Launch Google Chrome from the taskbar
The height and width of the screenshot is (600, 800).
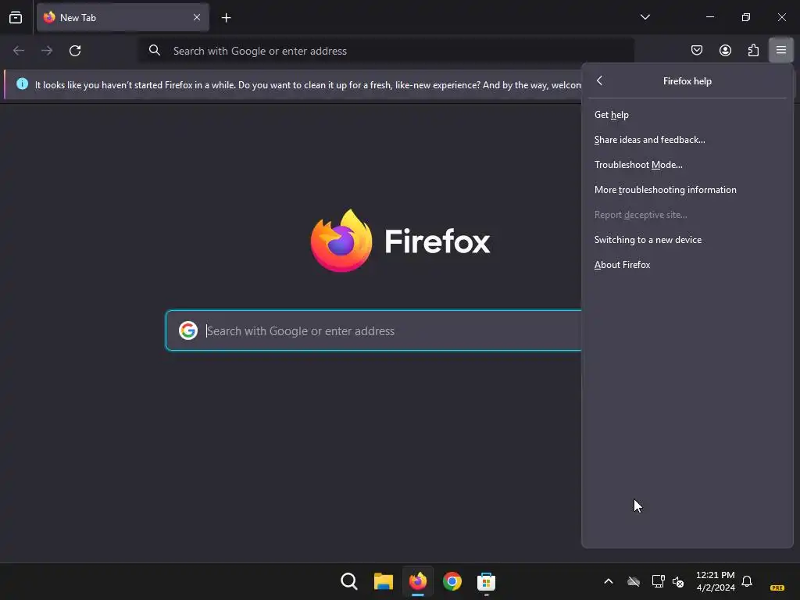coord(452,581)
